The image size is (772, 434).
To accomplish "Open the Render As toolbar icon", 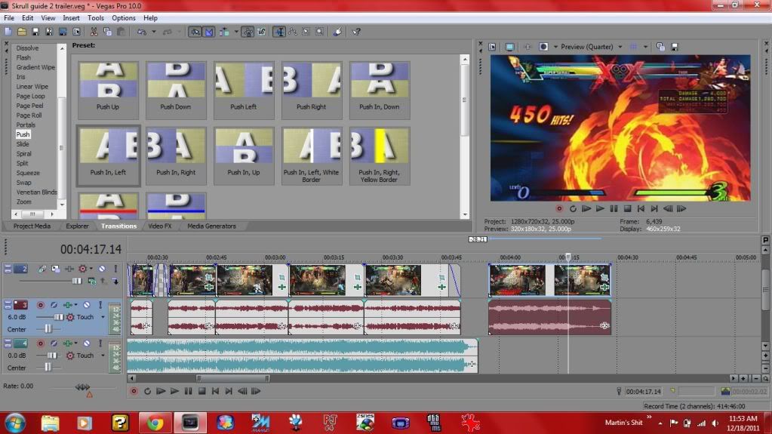I will pyautogui.click(x=63, y=32).
